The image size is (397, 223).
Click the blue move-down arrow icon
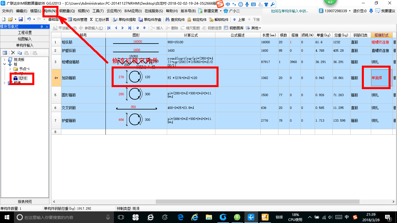click(144, 28)
